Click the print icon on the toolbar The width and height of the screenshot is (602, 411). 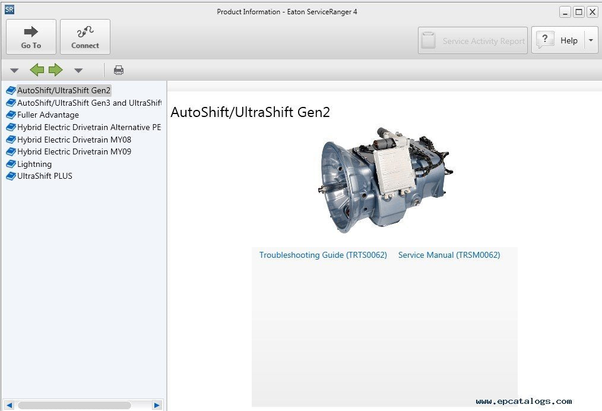coord(118,69)
